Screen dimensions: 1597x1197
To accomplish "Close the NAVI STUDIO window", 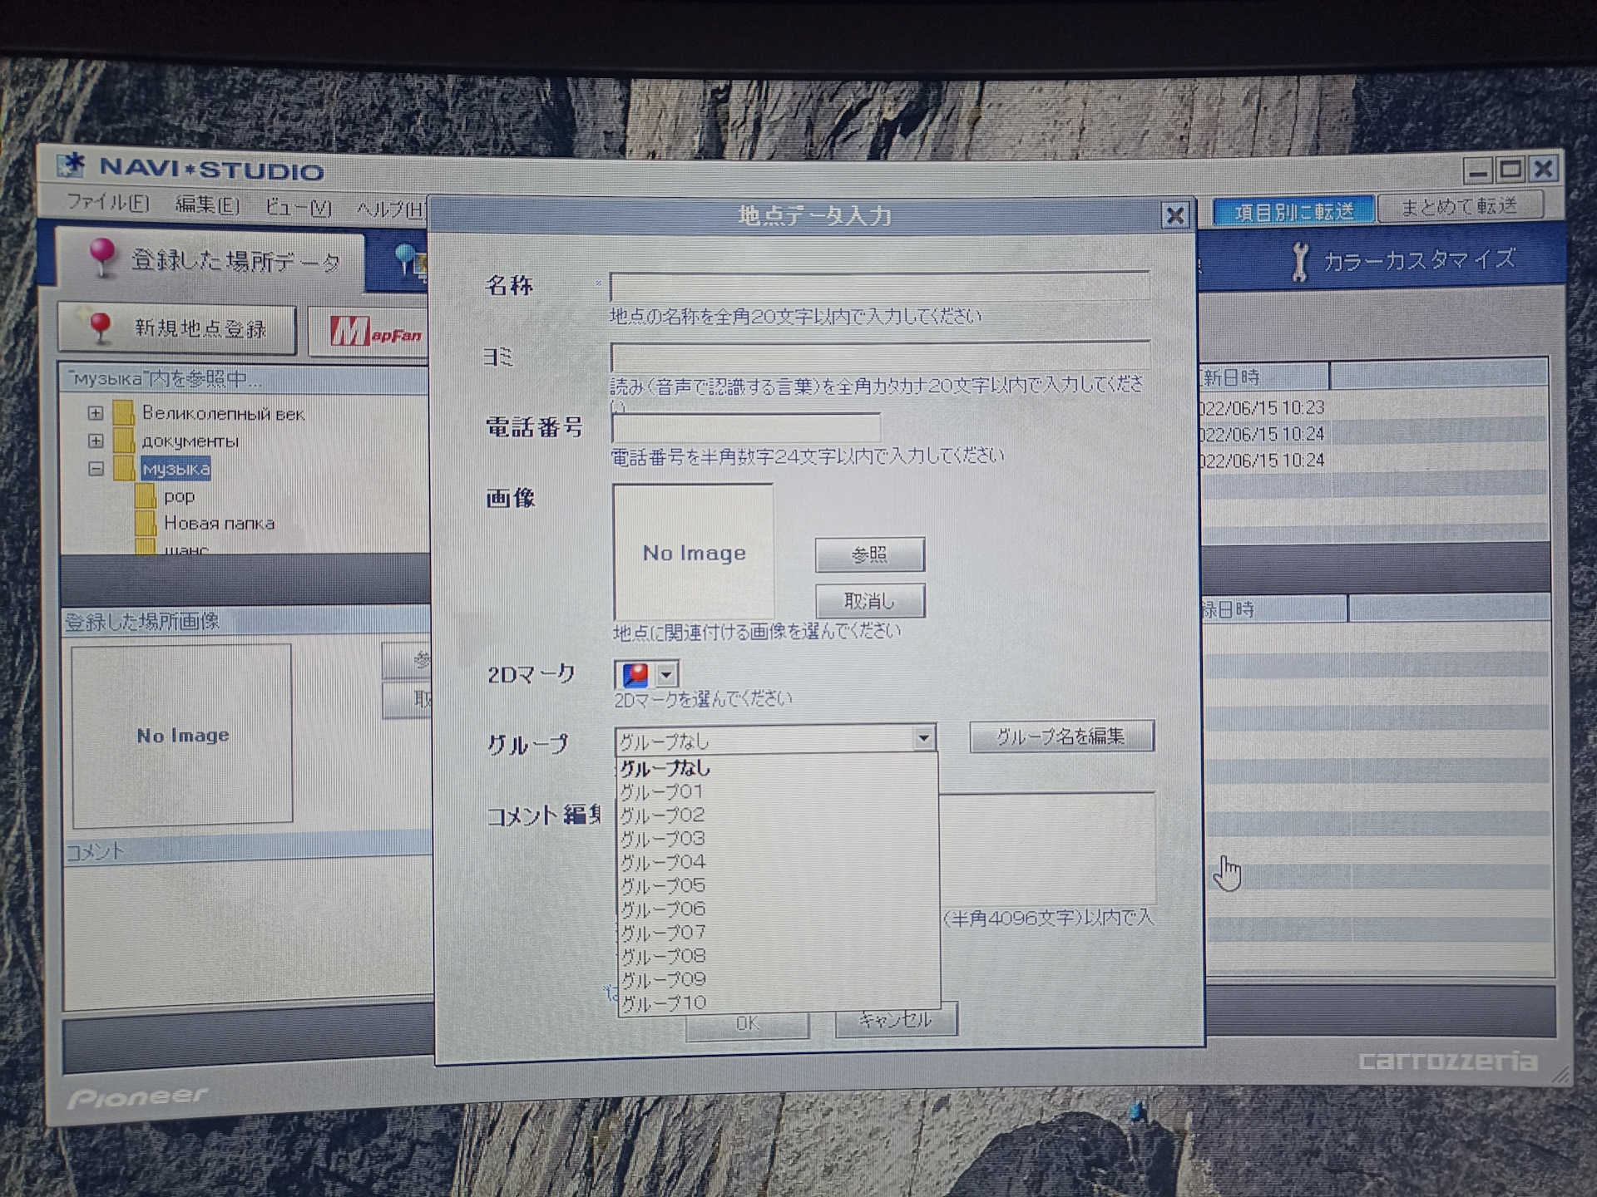I will (1544, 169).
